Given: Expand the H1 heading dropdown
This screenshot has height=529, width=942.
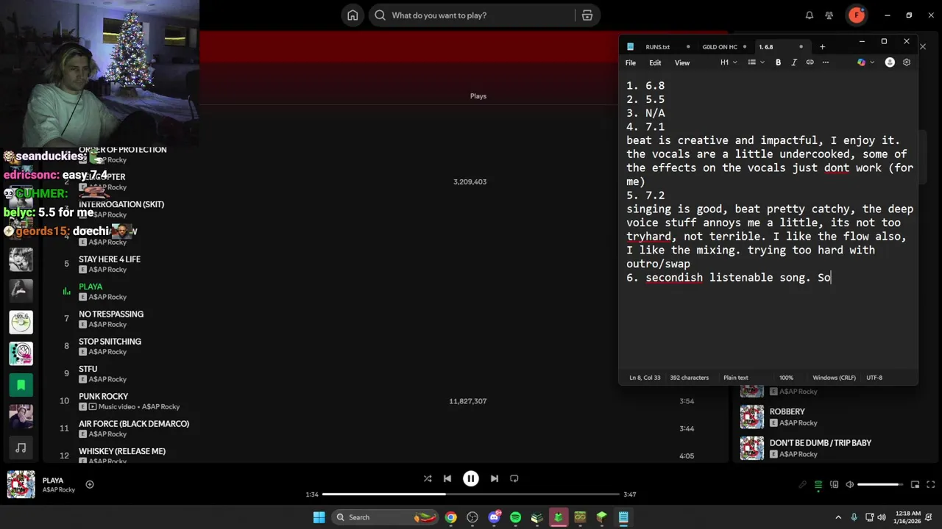Looking at the screenshot, I should pyautogui.click(x=728, y=62).
